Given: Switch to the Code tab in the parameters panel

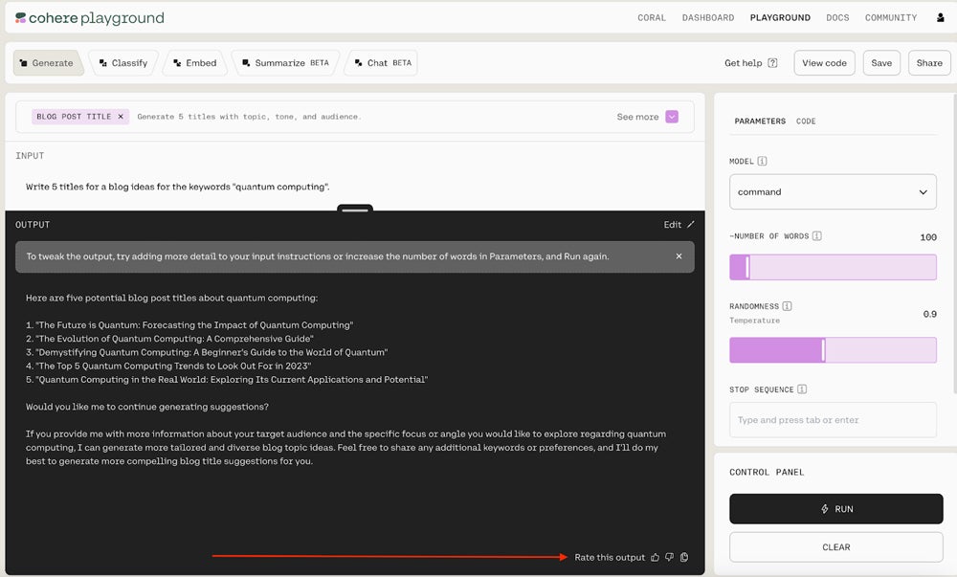Looking at the screenshot, I should point(806,122).
